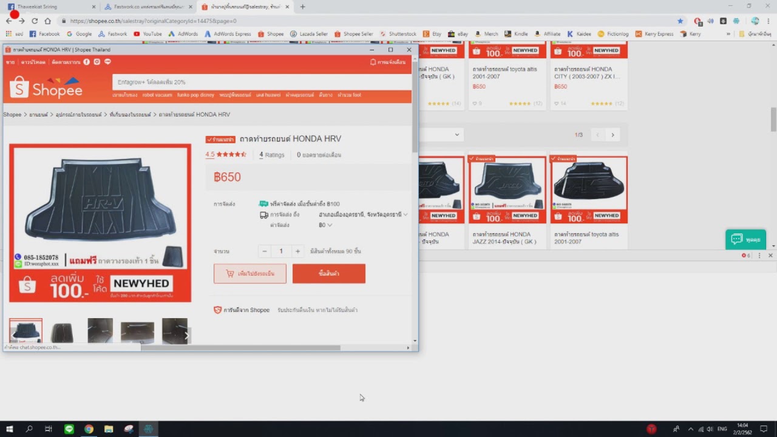Screen dimensions: 777x437
Task: Open the green chat button on Shopee page
Action: 745,239
